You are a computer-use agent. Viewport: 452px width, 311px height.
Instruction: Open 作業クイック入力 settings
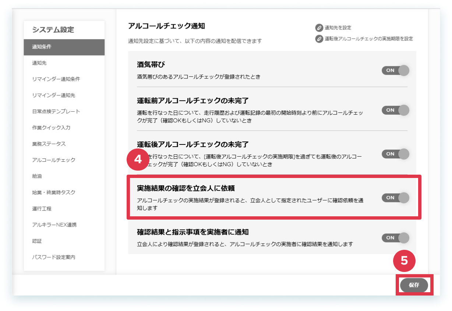pos(64,128)
